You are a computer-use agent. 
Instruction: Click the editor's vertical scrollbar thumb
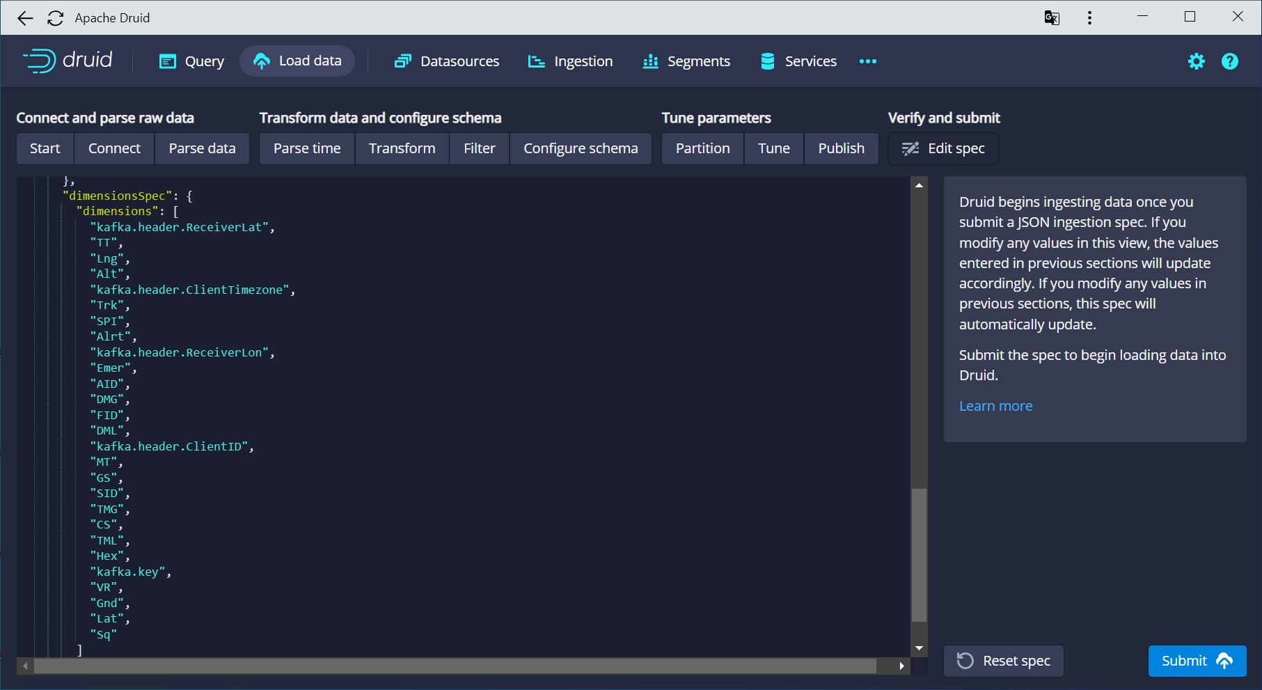pos(919,554)
